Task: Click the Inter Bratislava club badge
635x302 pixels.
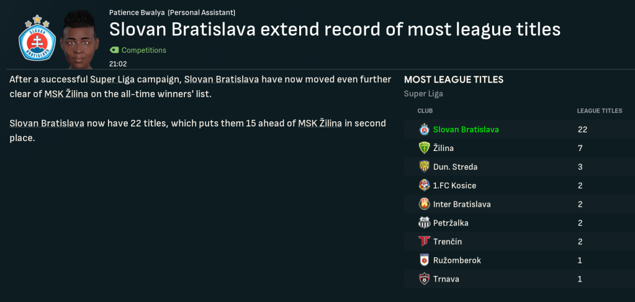Action: [x=425, y=204]
